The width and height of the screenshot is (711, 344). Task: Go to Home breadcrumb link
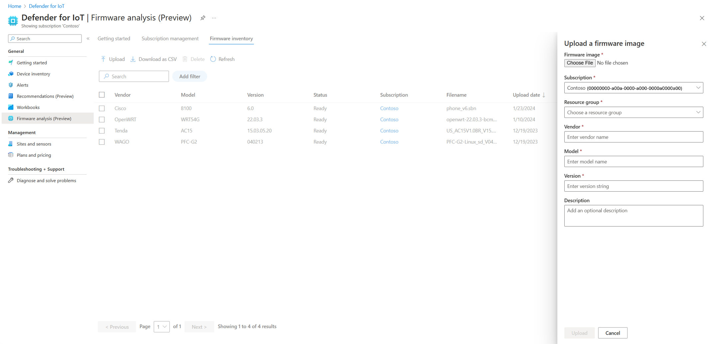pos(15,6)
